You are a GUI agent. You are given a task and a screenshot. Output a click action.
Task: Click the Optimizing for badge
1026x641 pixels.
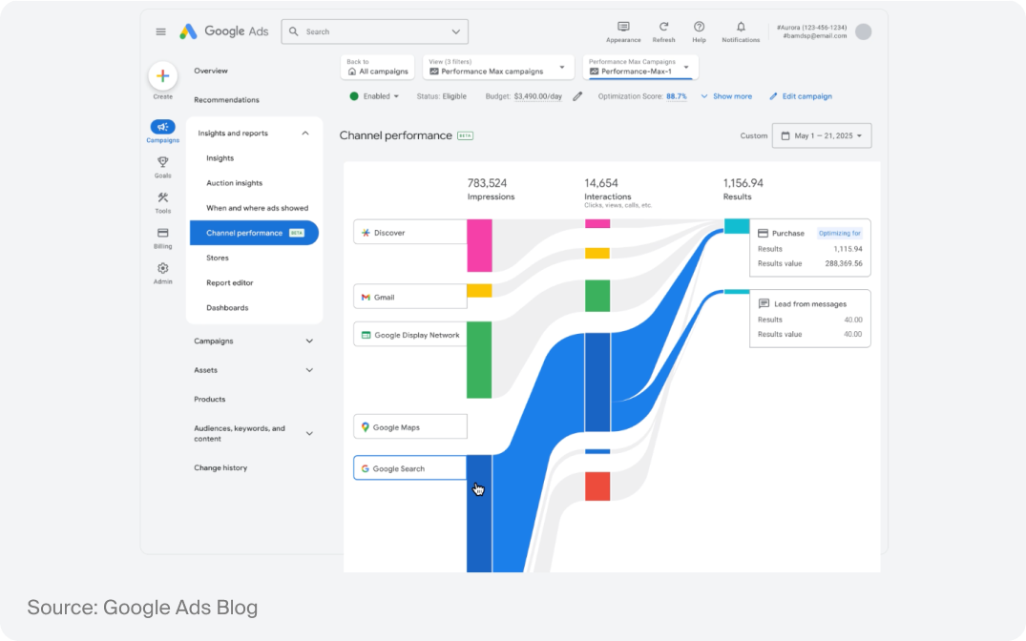pos(840,234)
